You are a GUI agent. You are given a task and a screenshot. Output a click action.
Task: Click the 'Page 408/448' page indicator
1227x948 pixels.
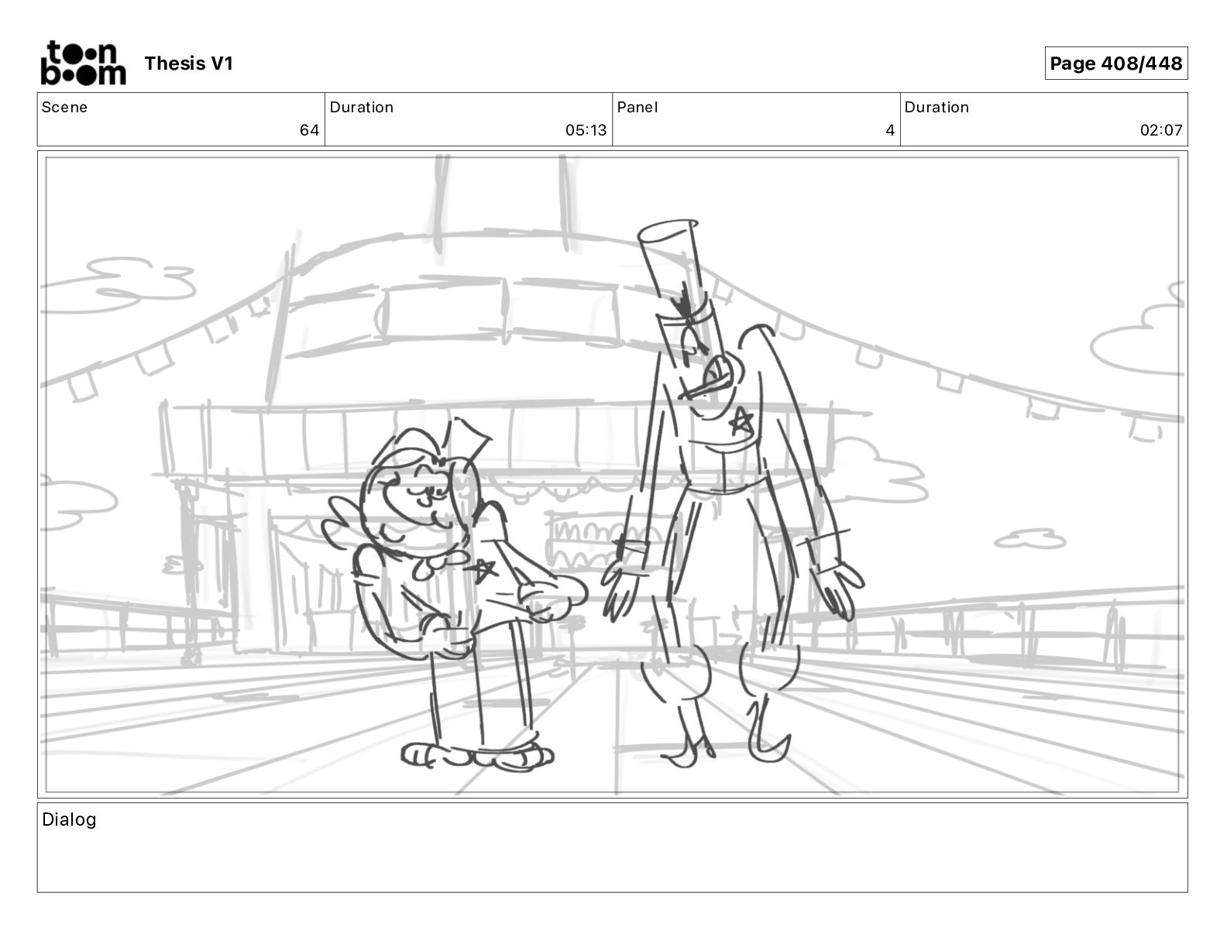tap(1115, 64)
